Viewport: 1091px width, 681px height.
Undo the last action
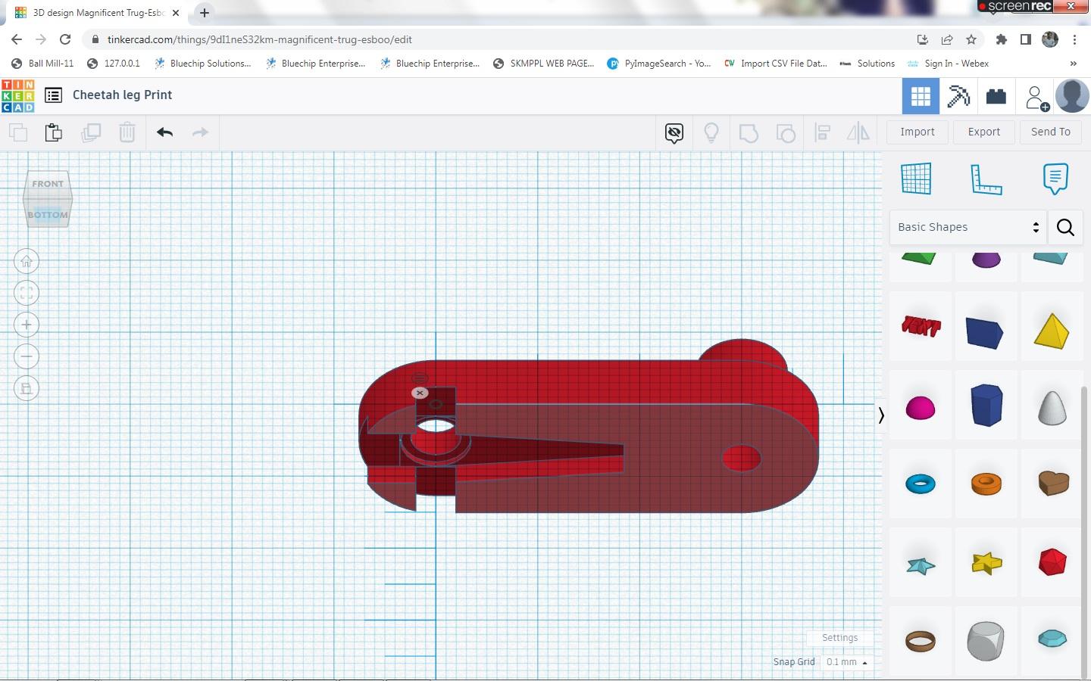pos(165,132)
